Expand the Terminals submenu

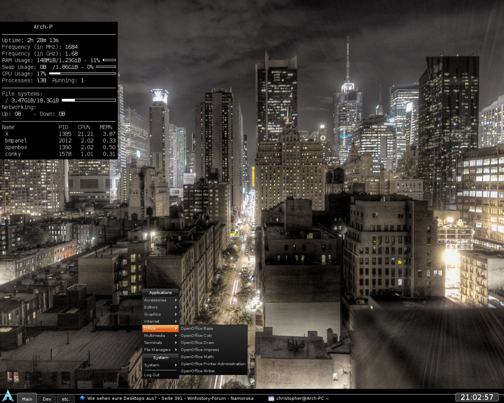pyautogui.click(x=160, y=343)
